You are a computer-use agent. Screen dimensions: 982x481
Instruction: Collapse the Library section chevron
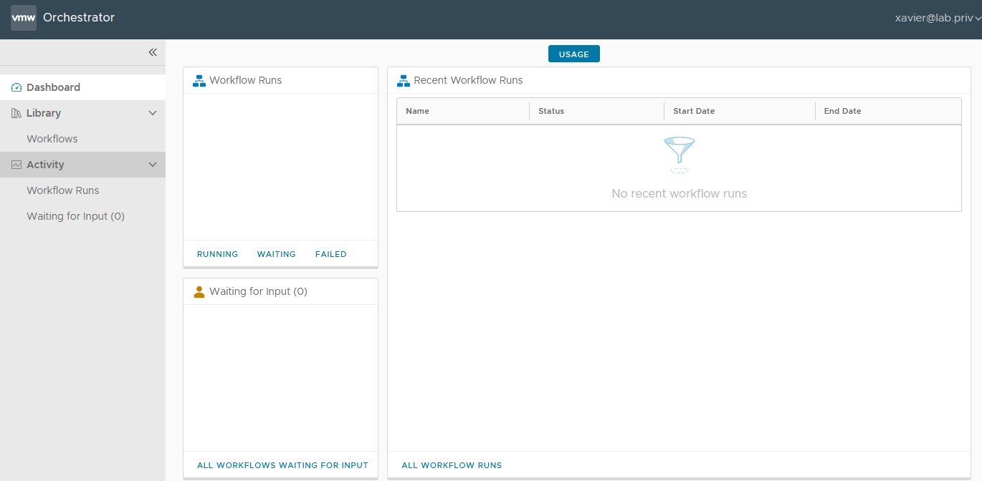[153, 113]
